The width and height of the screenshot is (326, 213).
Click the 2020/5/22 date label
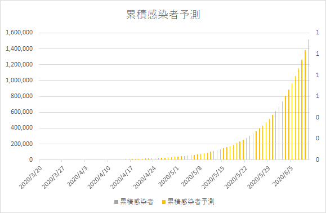tap(236, 177)
